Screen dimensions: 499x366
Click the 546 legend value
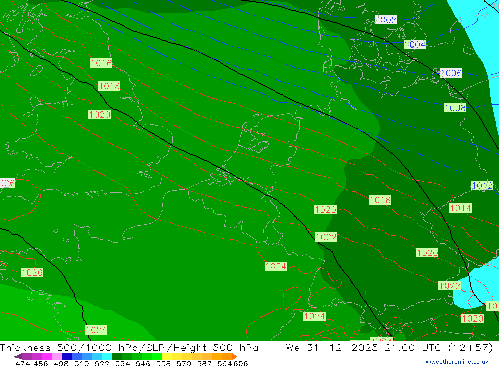pos(143,363)
